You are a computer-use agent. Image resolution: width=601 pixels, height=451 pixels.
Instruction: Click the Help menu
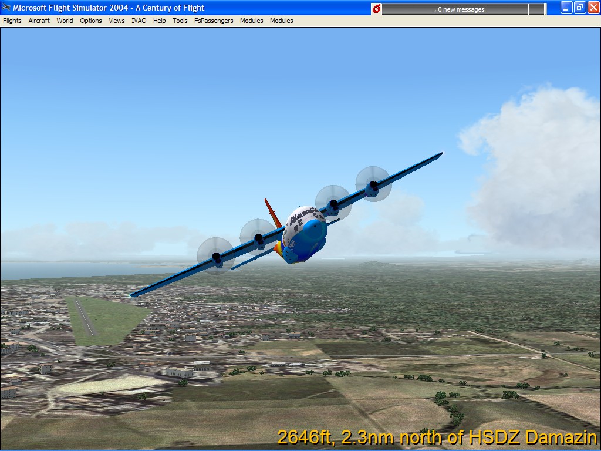coord(160,21)
